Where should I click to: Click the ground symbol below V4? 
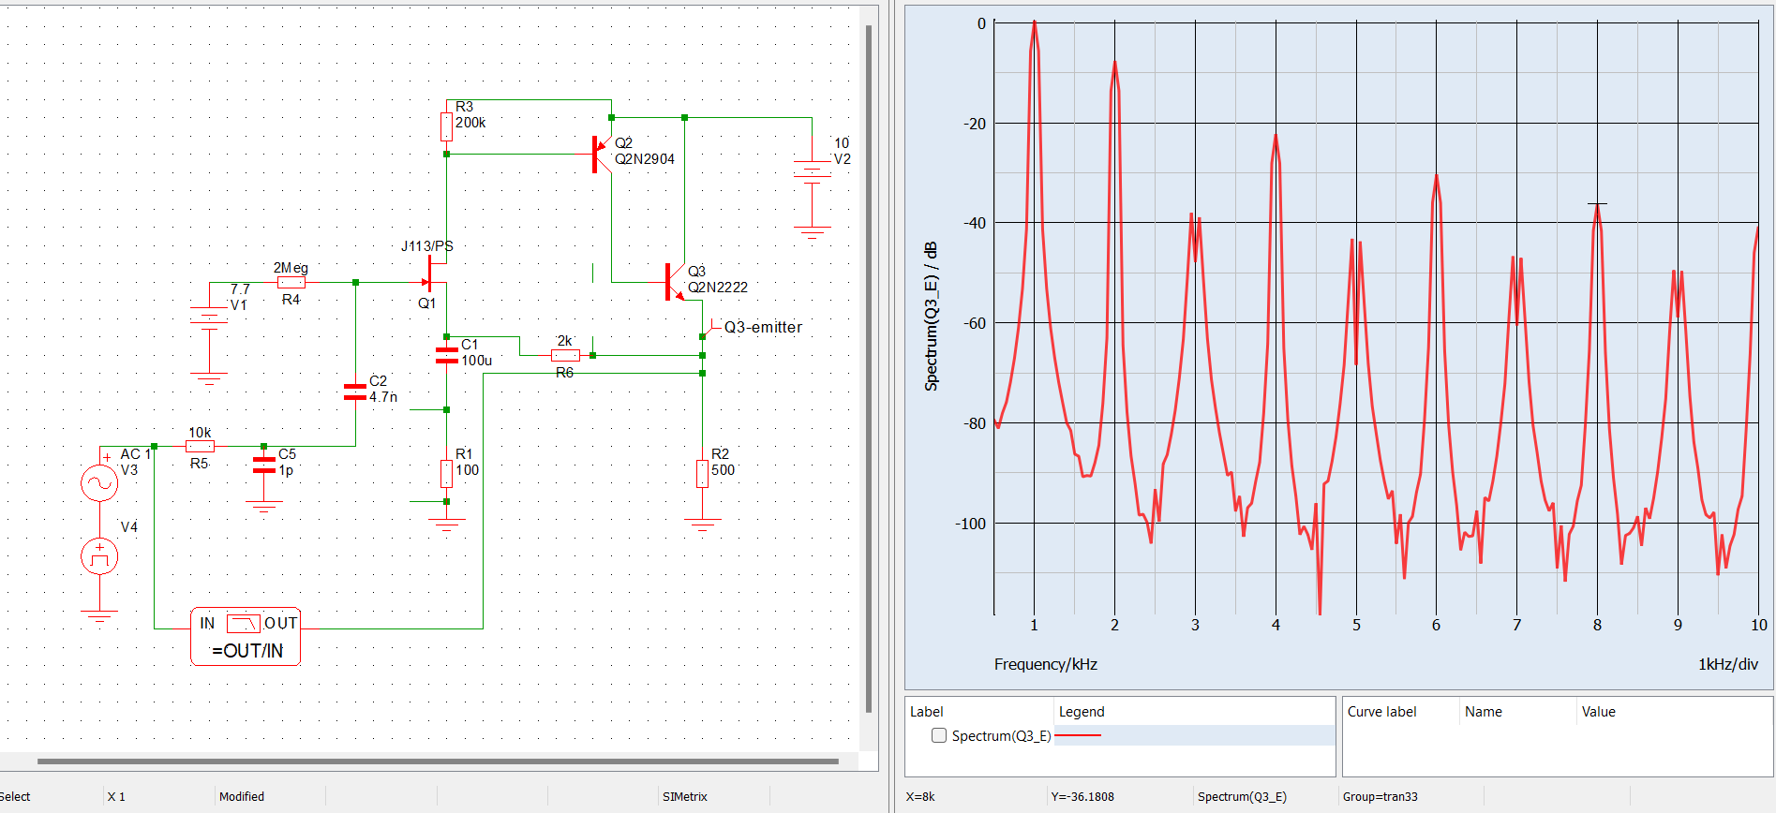99,616
